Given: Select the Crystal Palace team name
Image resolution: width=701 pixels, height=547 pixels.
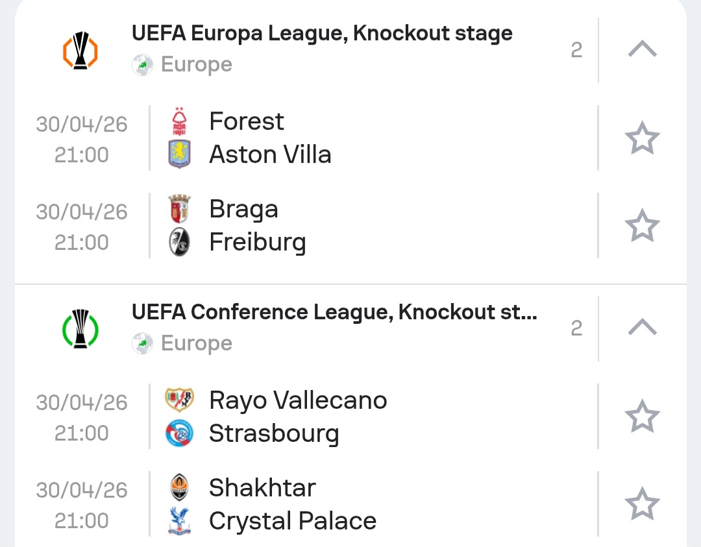Looking at the screenshot, I should click(292, 521).
